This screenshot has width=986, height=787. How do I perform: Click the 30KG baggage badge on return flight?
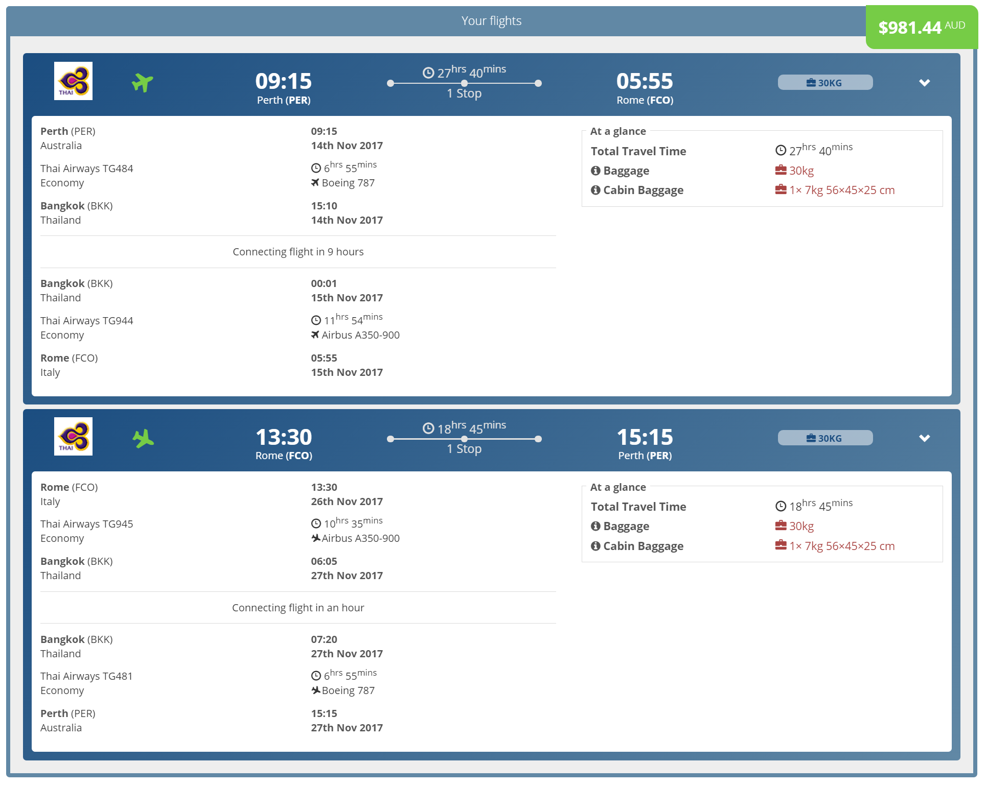coord(825,438)
